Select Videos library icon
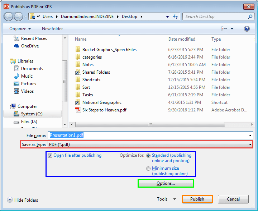The height and width of the screenshot is (211, 258). click(x=16, y=91)
